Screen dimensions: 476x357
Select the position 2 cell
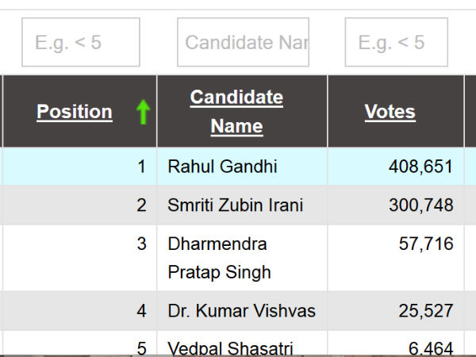point(141,205)
